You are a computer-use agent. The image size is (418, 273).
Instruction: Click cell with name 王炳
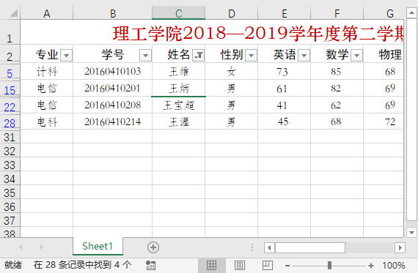[x=179, y=88]
